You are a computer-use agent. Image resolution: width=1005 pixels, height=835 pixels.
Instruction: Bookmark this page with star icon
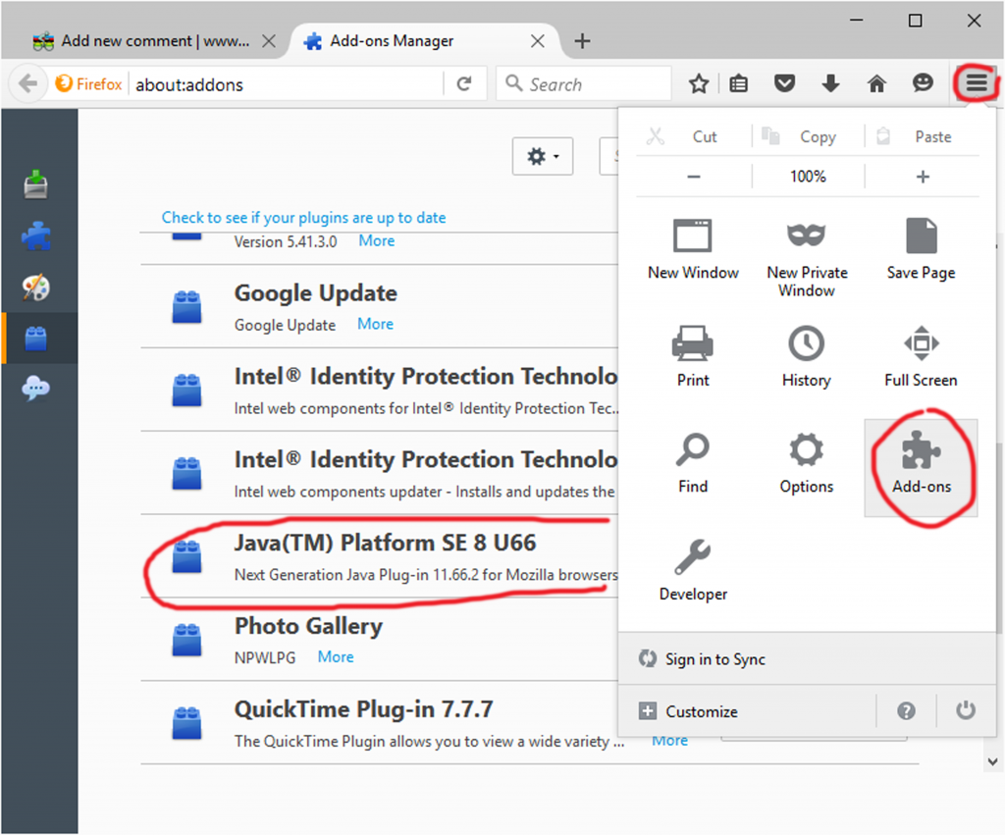[x=699, y=83]
